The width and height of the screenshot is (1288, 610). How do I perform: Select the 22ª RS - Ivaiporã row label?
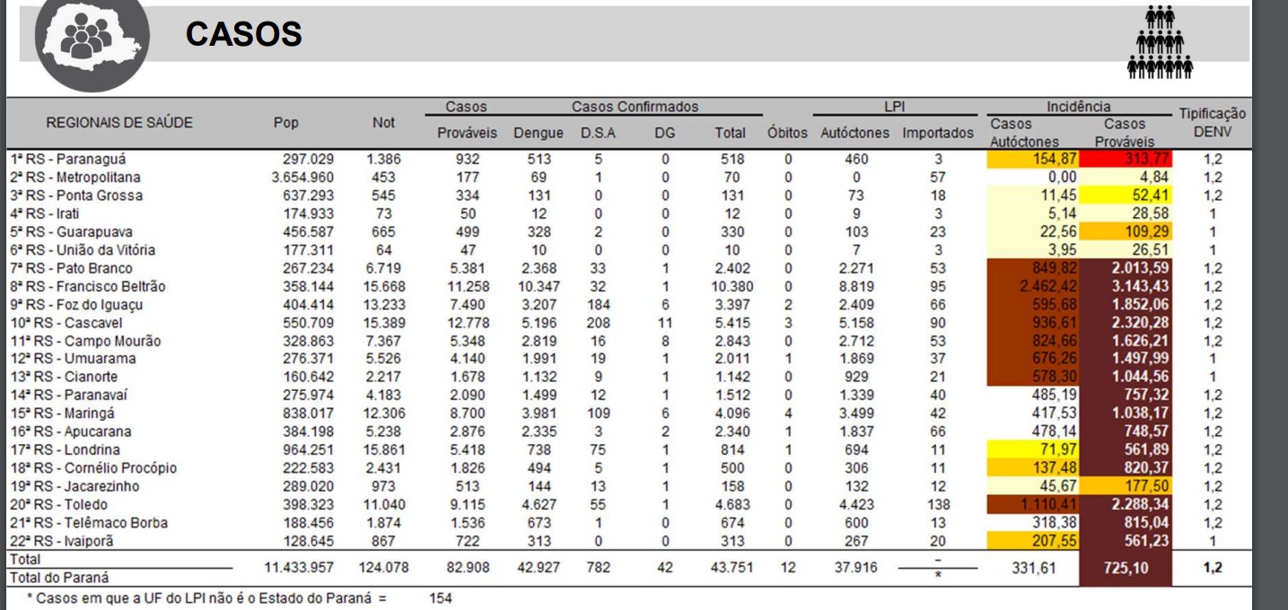(69, 541)
